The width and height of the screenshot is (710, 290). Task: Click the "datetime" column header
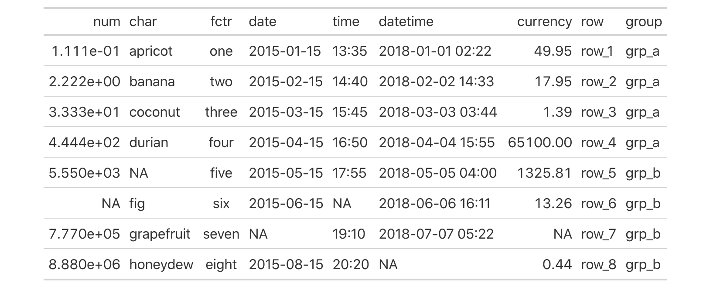(x=406, y=22)
